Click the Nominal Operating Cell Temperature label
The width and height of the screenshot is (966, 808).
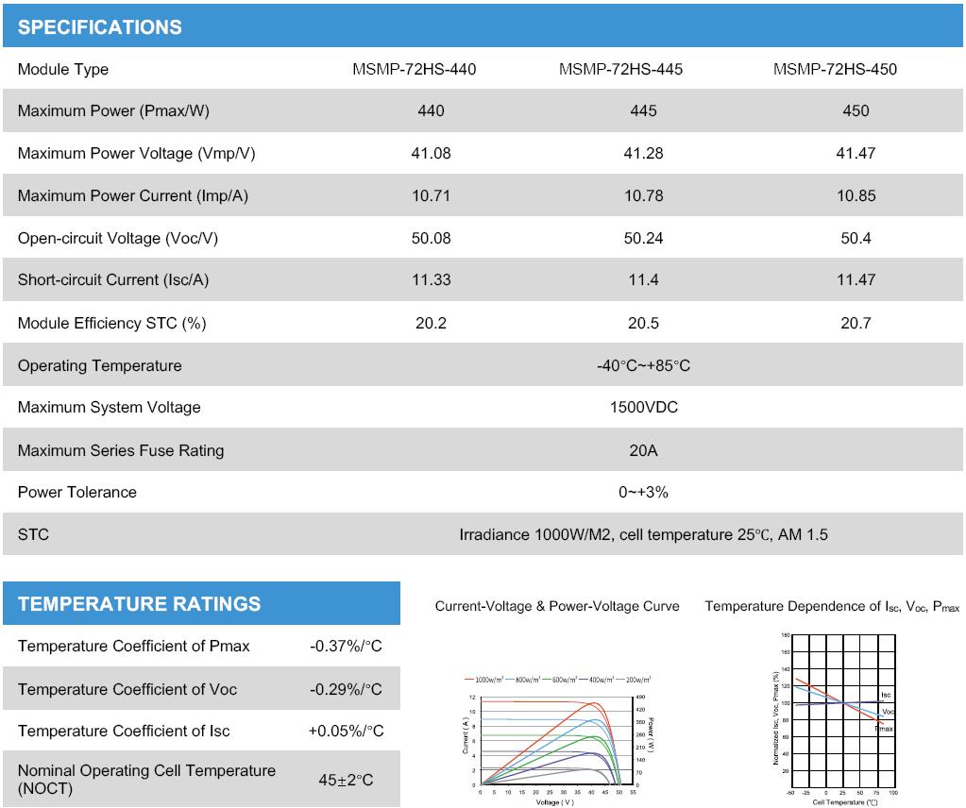click(x=146, y=779)
